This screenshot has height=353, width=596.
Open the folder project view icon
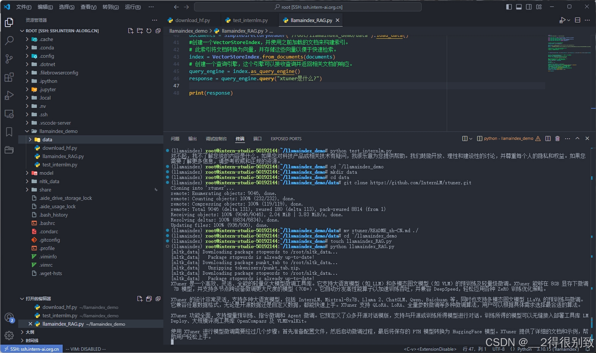[x=9, y=150]
